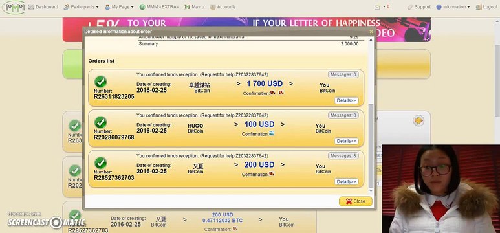Open first confirmation attachment of 1 700 USD order

pyautogui.click(x=273, y=93)
